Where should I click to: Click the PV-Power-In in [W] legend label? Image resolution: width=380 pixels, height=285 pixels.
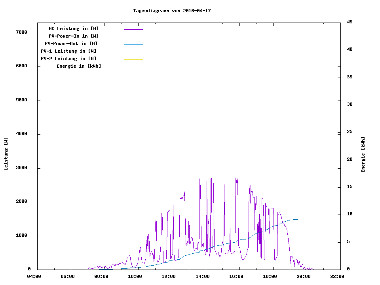click(74, 36)
